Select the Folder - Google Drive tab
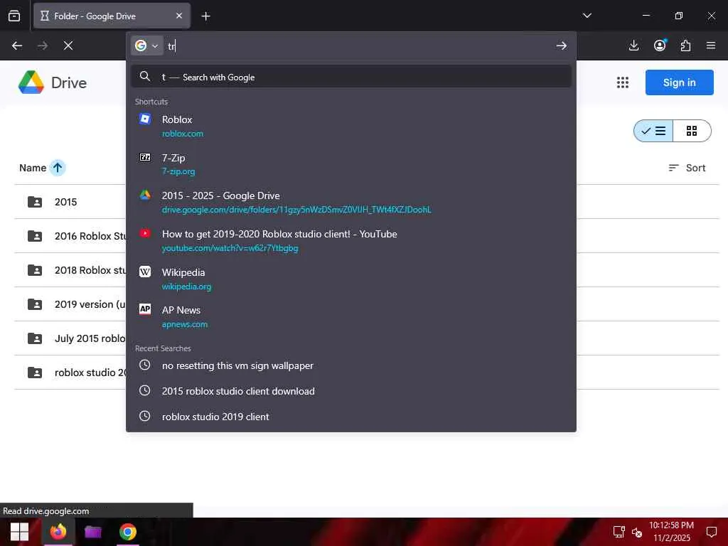 click(112, 16)
